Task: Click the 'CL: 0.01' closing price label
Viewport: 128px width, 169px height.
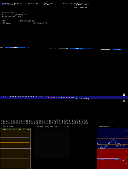Action: [x=46, y=5]
